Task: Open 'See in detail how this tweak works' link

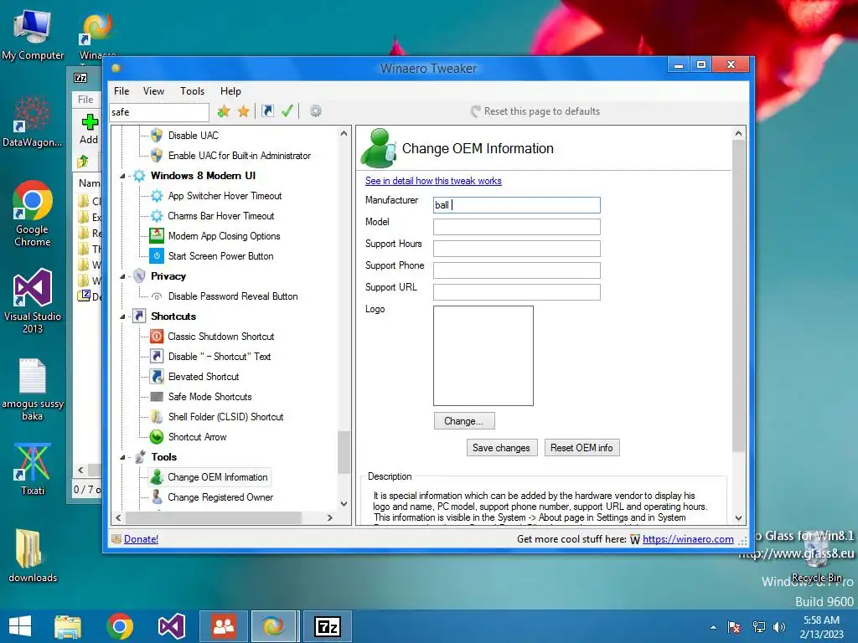Action: (433, 181)
